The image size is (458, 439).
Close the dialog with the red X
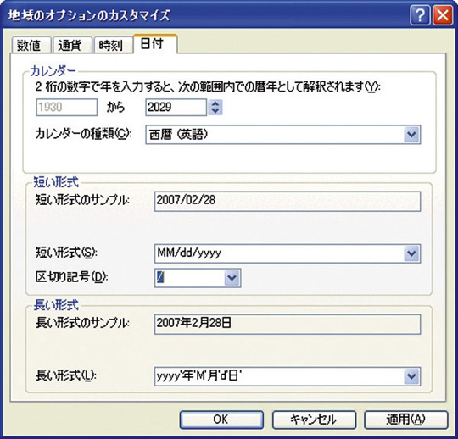[443, 16]
